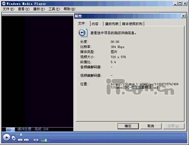Open the 查看(V) menu
This screenshot has width=189, height=145.
pos(23,9)
